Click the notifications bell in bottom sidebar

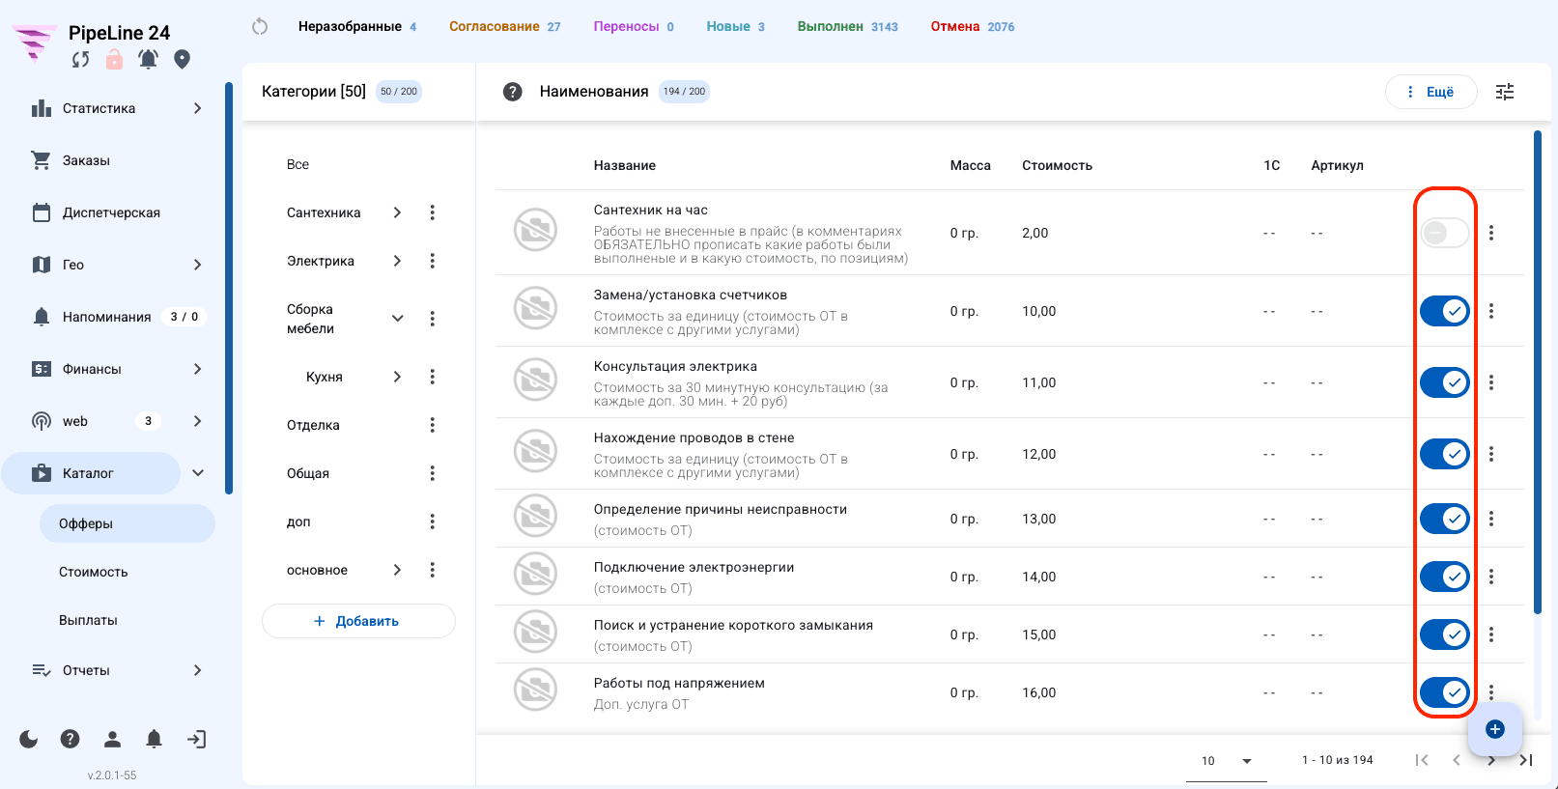coord(154,740)
